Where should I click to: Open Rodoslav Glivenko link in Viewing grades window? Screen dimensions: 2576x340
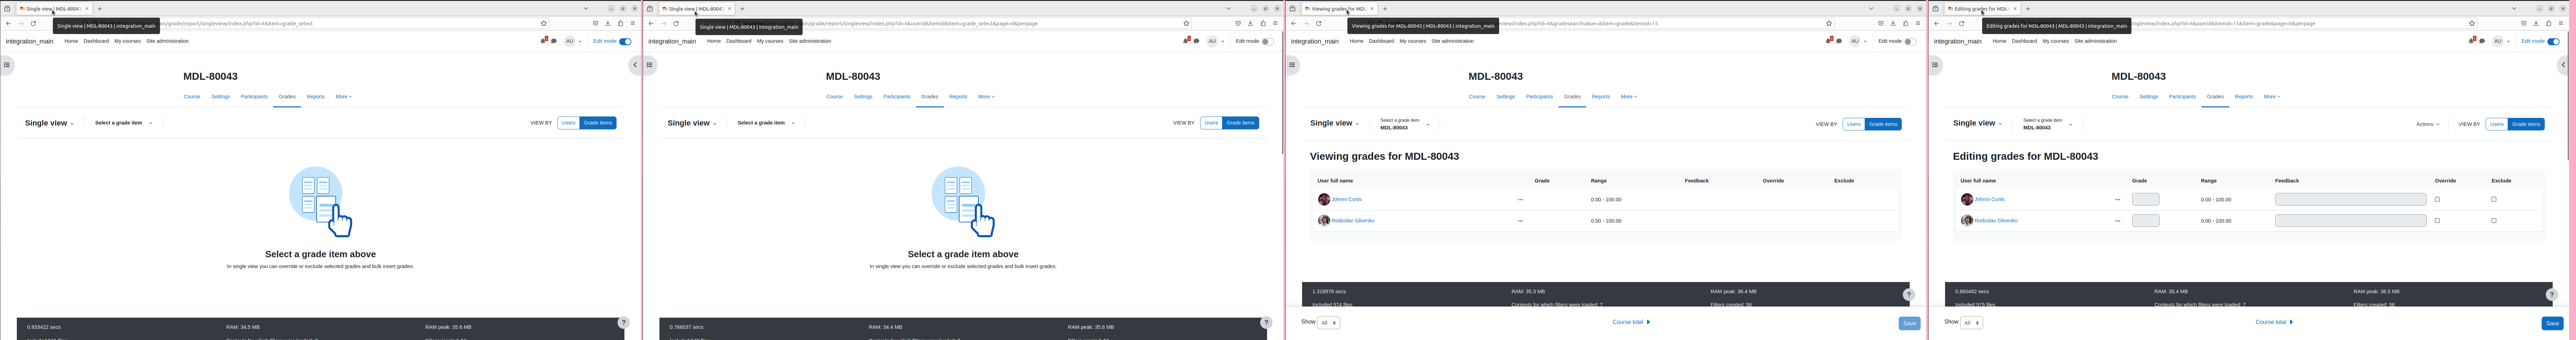[1353, 220]
